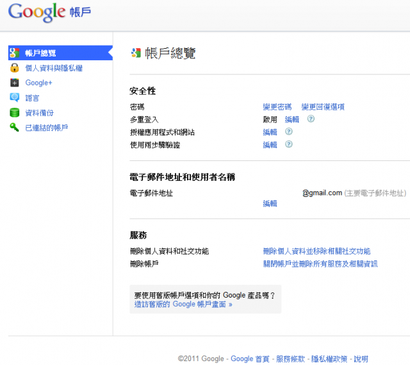Click the help icon for 使用兩步驟驗證
Viewport: 410px width, 365px height.
pos(289,144)
